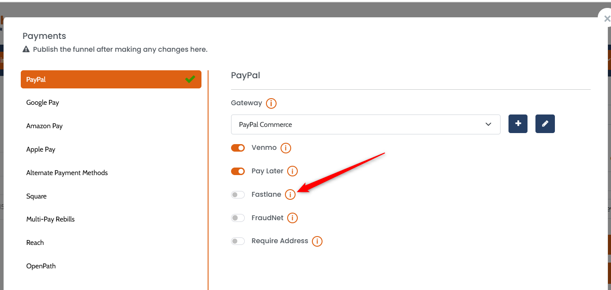Click the FraudNet info icon
The height and width of the screenshot is (290, 611).
[292, 218]
